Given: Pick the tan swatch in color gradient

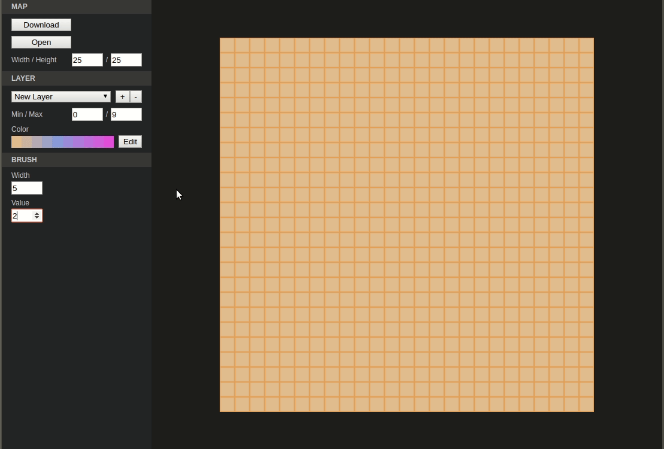Looking at the screenshot, I should coord(17,142).
